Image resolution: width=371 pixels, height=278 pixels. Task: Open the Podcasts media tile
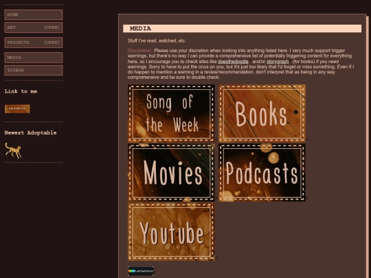pyautogui.click(x=262, y=172)
